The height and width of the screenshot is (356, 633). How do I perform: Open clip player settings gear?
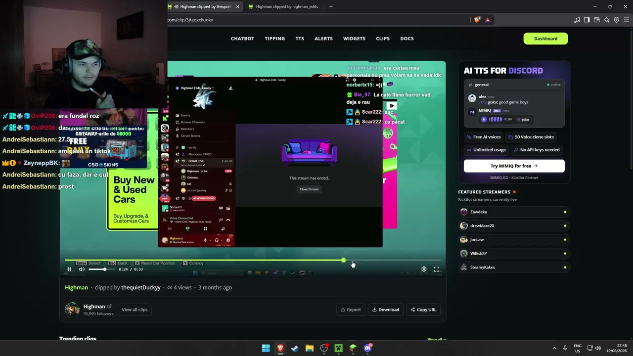pos(424,269)
